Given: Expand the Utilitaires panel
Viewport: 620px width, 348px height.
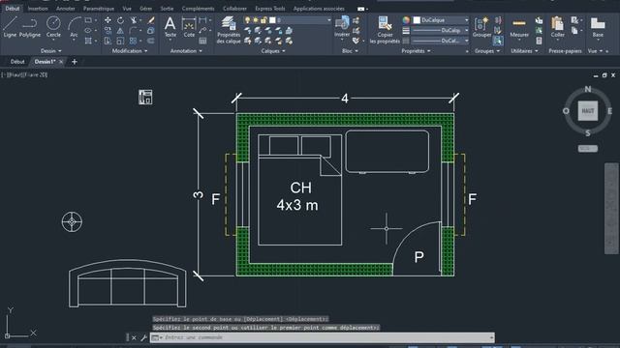Looking at the screenshot, I should tap(536, 51).
